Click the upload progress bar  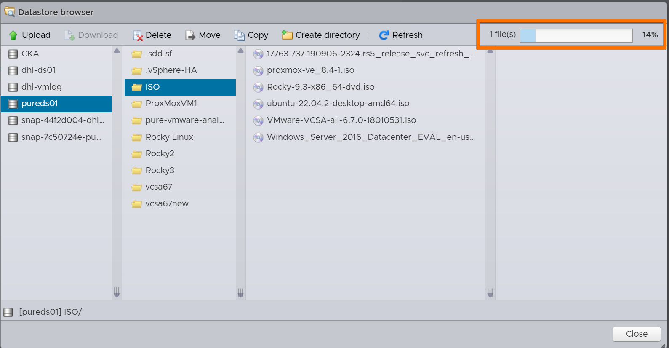pos(576,35)
